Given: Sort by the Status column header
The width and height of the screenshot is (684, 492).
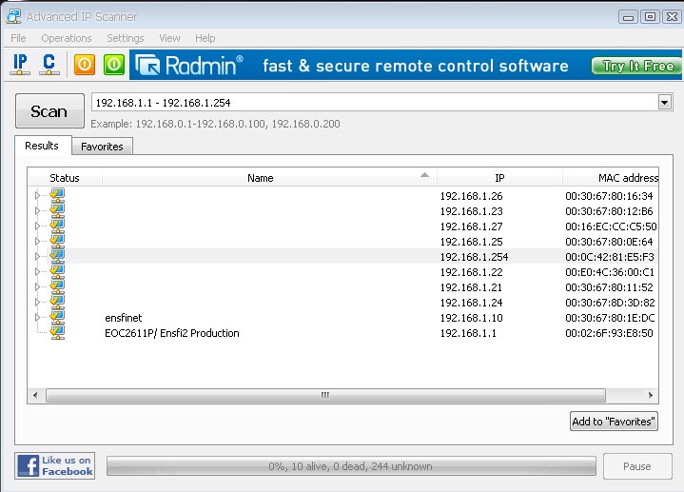Looking at the screenshot, I should [x=65, y=178].
